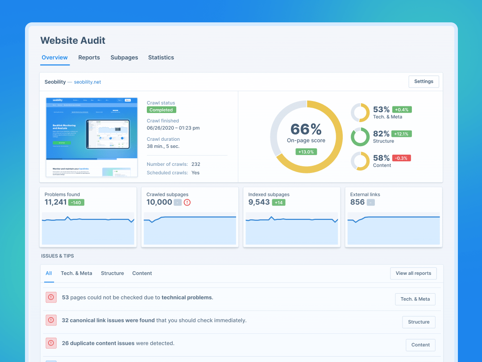This screenshot has width=482, height=362.
Task: Click the Structure button for canonical issues
Action: (x=419, y=322)
